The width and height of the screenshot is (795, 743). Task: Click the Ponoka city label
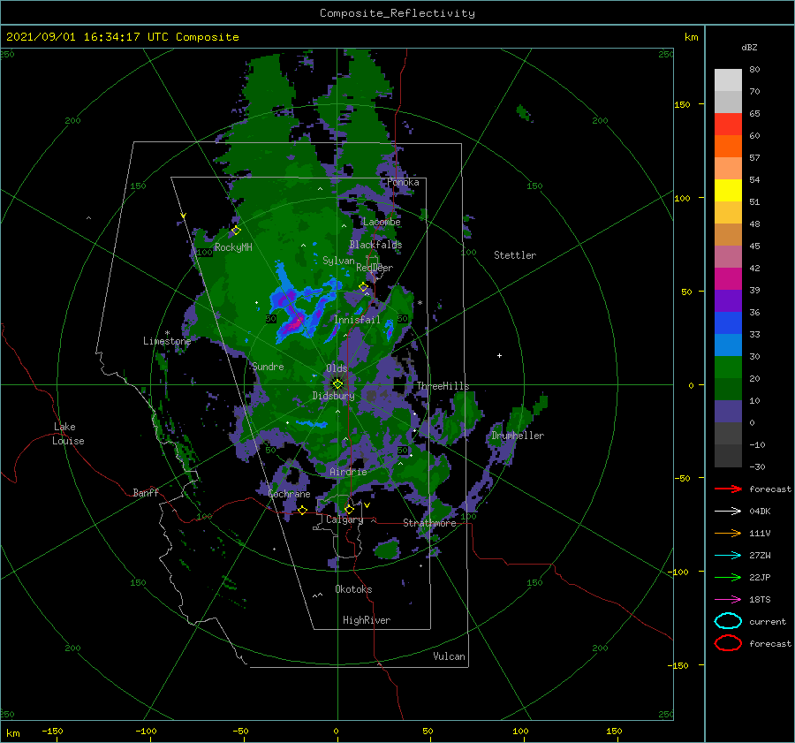click(403, 182)
